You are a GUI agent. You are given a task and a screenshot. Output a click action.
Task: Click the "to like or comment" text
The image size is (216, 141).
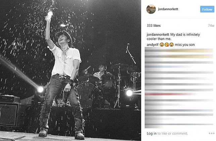(x=173, y=133)
